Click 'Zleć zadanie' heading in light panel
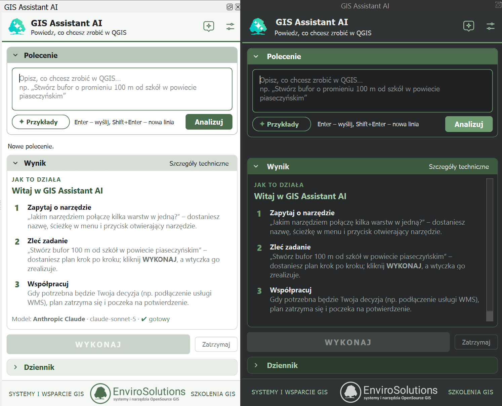502x406 pixels. pyautogui.click(x=48, y=241)
